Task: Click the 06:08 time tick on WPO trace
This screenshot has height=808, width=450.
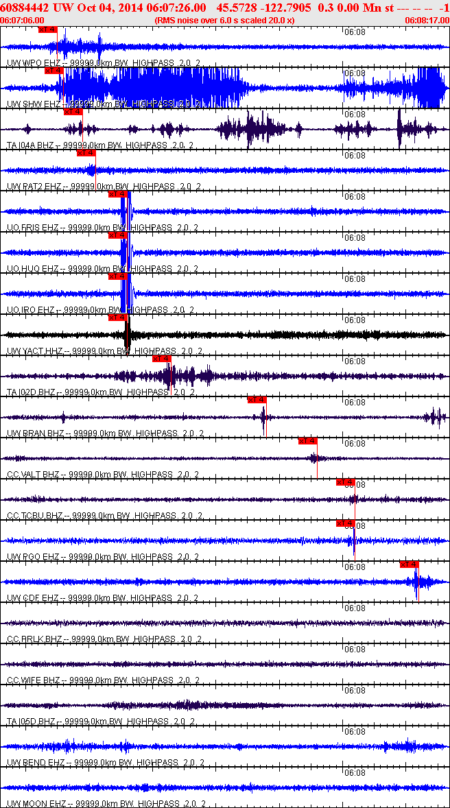Action: pos(355,32)
